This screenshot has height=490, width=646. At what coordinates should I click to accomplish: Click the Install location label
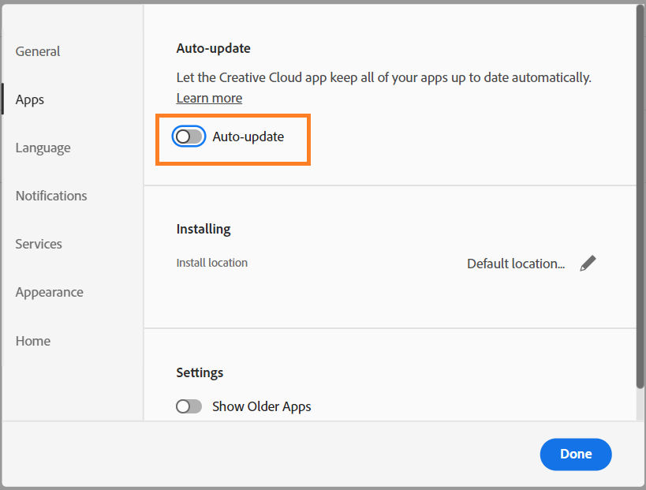[x=211, y=263]
